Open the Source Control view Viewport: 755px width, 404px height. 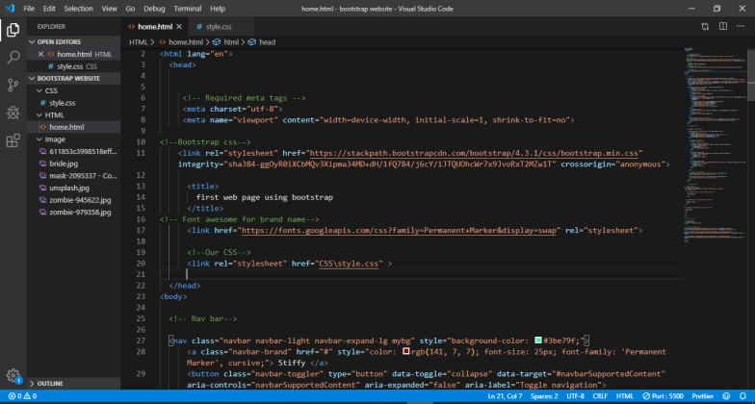[x=13, y=85]
